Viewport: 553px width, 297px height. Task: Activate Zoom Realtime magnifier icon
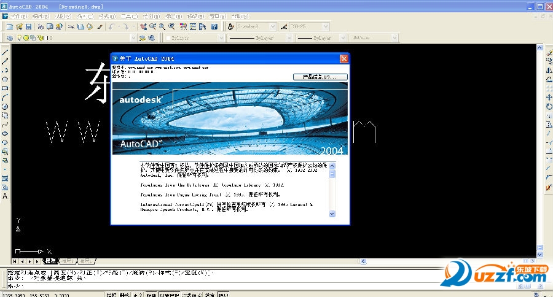tap(153, 27)
